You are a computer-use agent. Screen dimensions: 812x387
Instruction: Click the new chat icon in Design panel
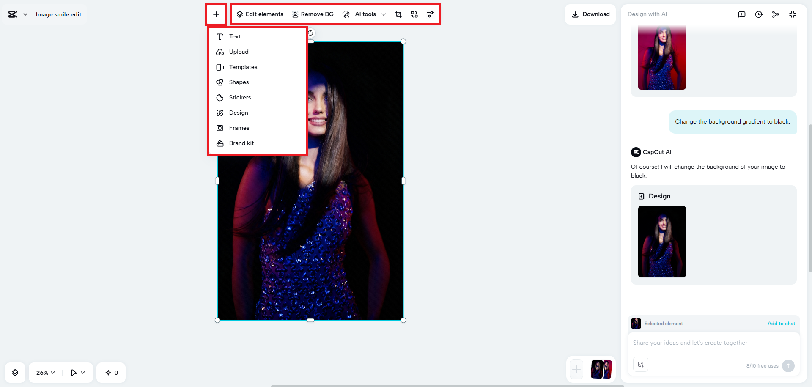[x=741, y=14]
